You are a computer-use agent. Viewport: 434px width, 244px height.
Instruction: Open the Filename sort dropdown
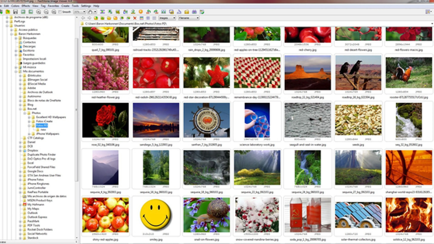(x=189, y=18)
